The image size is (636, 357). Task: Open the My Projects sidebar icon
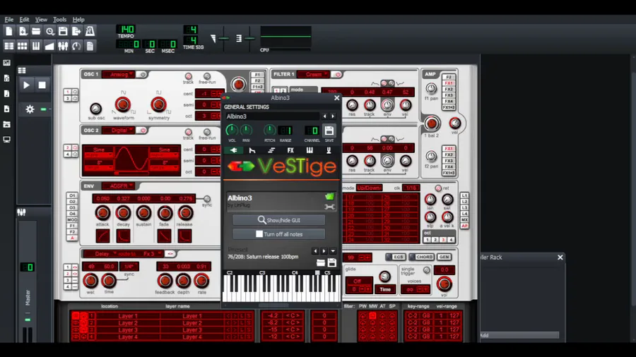click(x=6, y=78)
